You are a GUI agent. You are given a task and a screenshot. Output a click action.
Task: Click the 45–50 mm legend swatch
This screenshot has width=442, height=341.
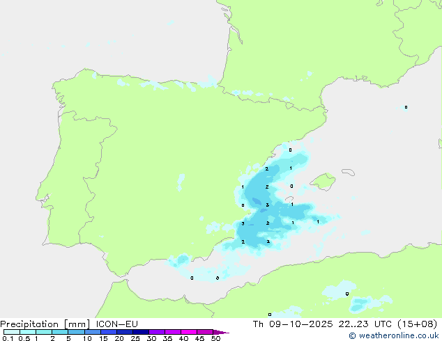205,332
